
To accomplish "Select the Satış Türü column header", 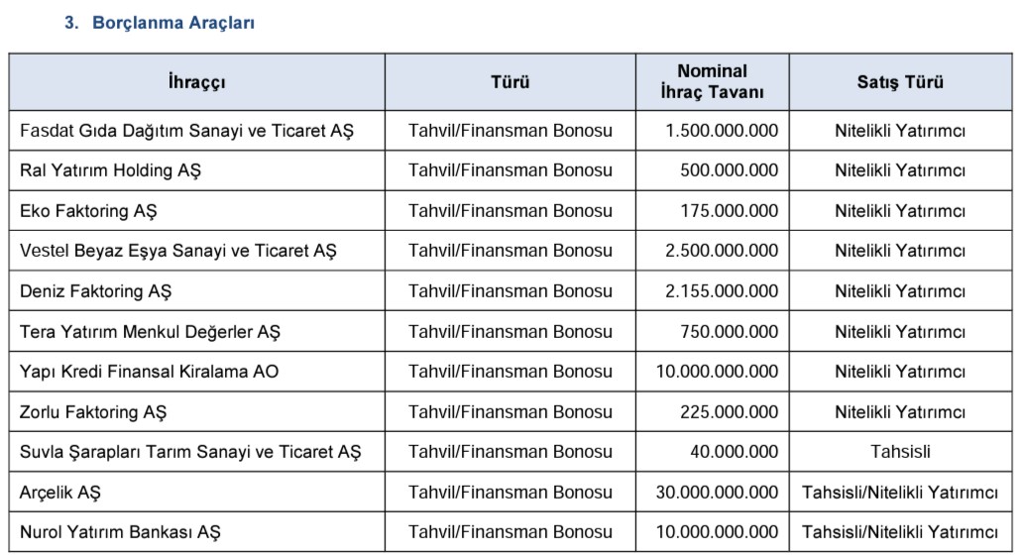I will [x=900, y=82].
